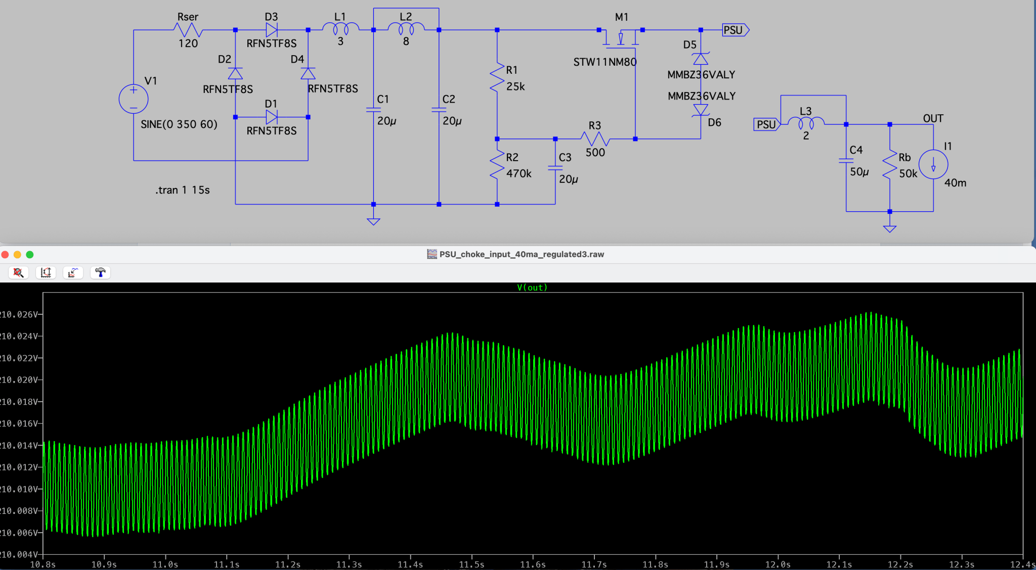The height and width of the screenshot is (570, 1036).
Task: Click the 50k value of Rb
Action: (x=908, y=173)
